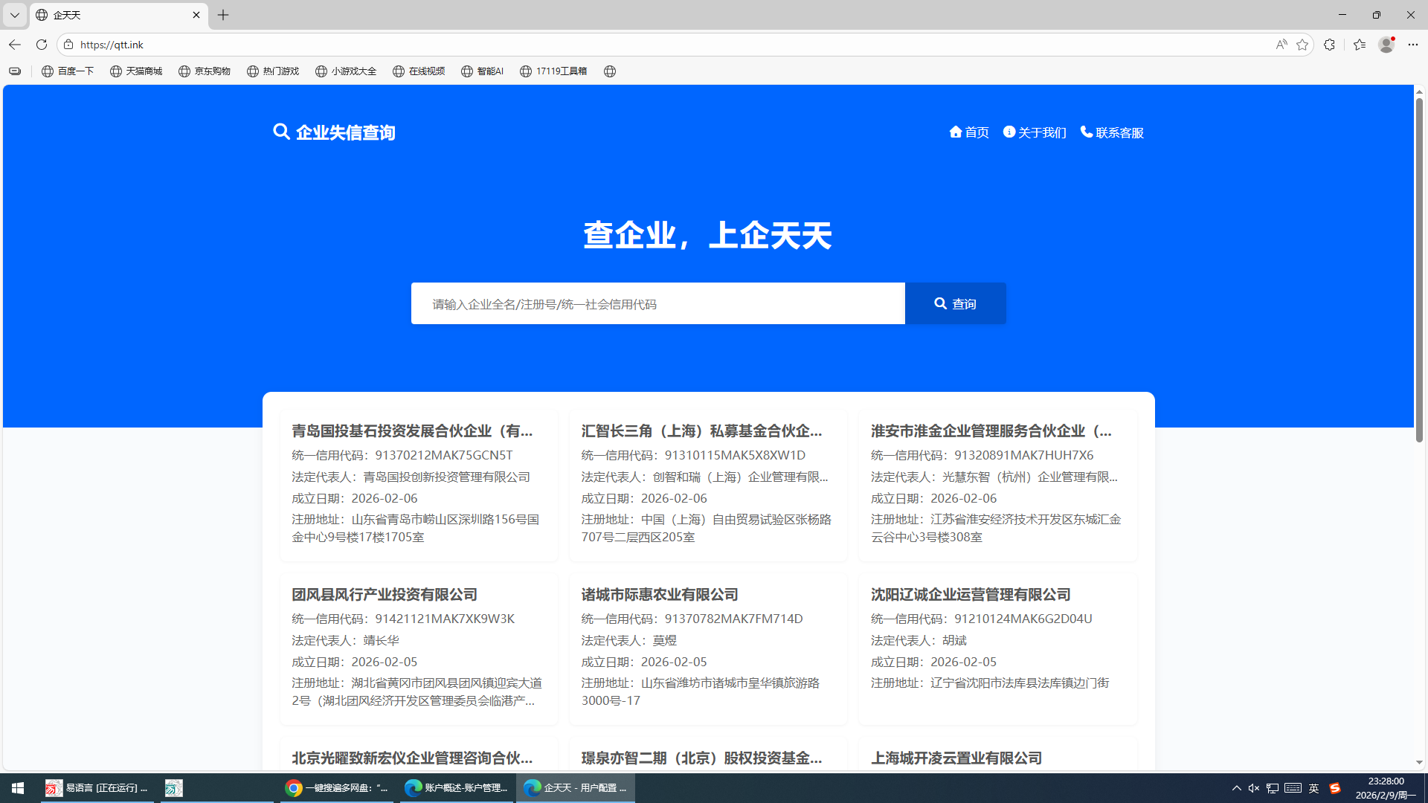1428x803 pixels.
Task: Open 团风县风行产业投资有限公司 company card
Action: point(385,595)
